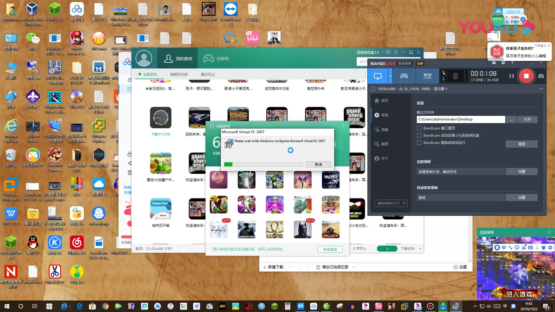Screen dimensions: 555x312
Task: Open Play SAMP desktop icon
Action: (209, 12)
